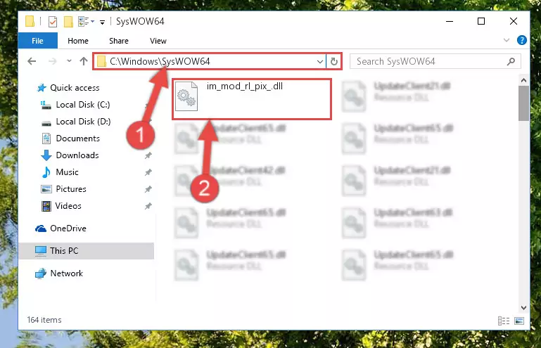Click the file list scroll down arrow
The width and height of the screenshot is (541, 348).
pos(523,308)
